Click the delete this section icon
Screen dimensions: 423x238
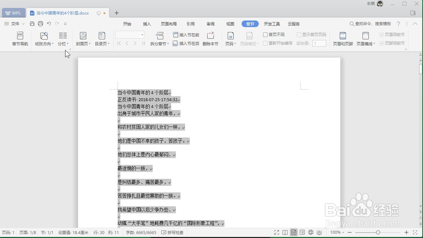click(210, 36)
